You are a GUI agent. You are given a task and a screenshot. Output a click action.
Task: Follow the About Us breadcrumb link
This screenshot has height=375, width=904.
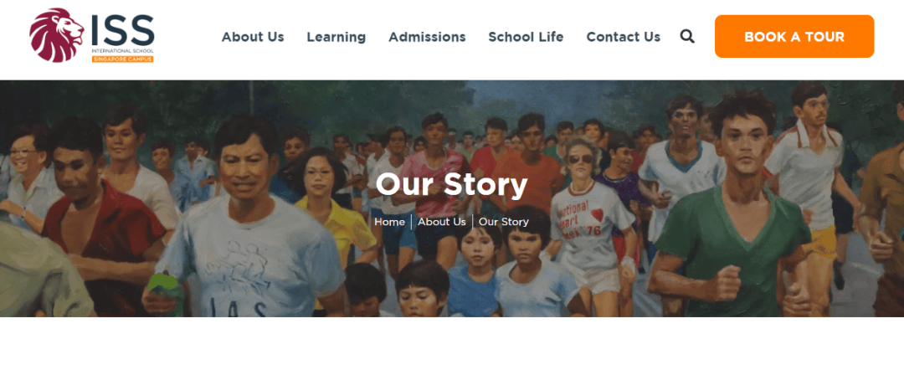click(442, 222)
